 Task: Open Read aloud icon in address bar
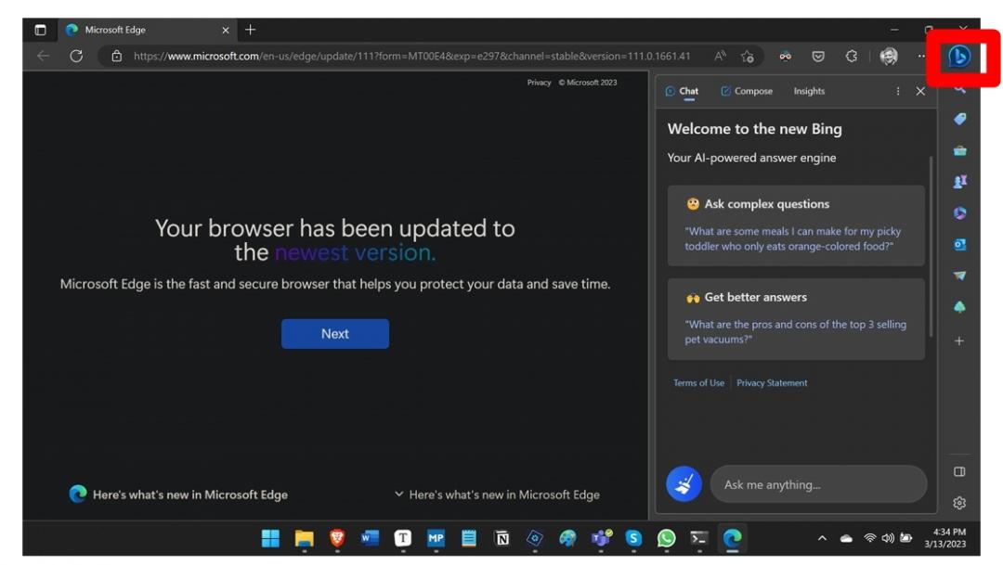721,57
